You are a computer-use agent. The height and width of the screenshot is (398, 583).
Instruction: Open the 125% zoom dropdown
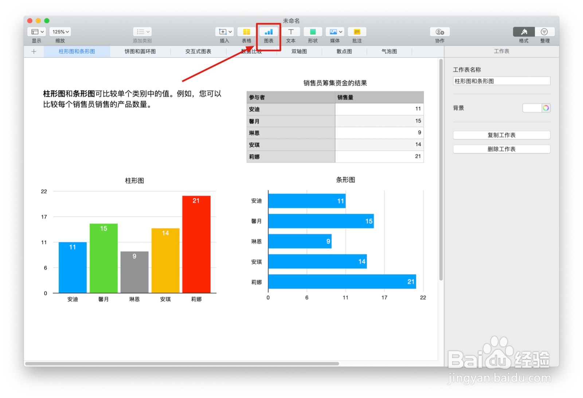(x=60, y=32)
